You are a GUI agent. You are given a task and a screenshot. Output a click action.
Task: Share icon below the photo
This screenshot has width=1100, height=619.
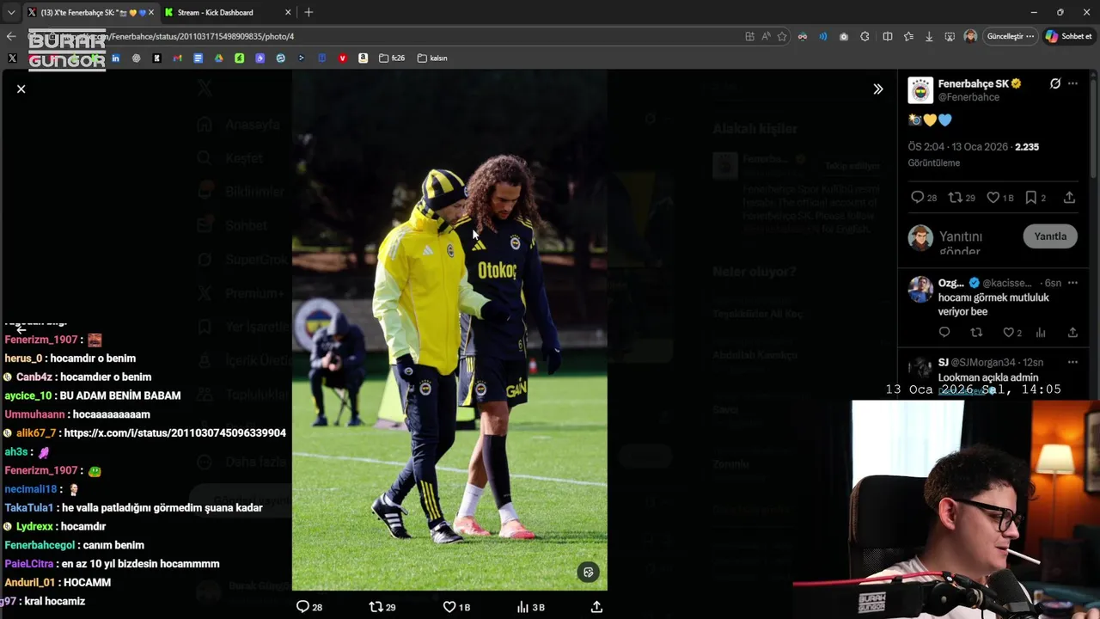tap(596, 607)
